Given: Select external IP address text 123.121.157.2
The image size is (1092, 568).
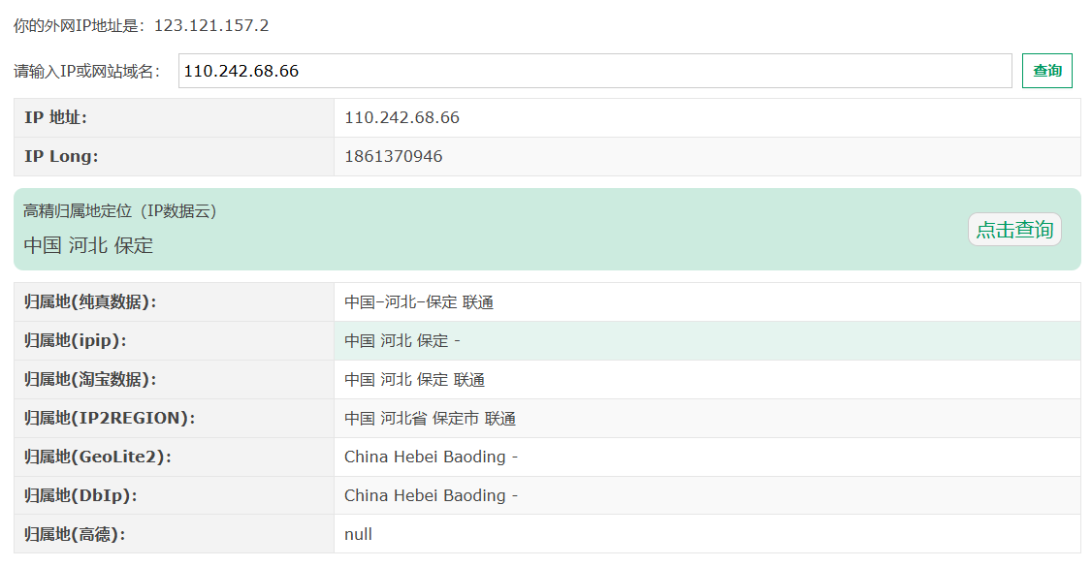Looking at the screenshot, I should click(211, 26).
